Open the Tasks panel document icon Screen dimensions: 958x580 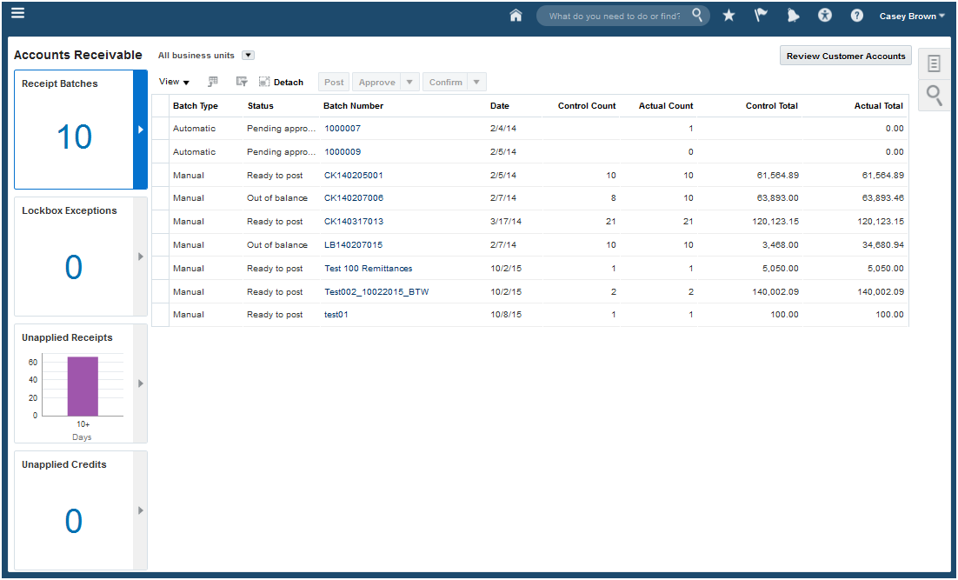click(x=934, y=63)
